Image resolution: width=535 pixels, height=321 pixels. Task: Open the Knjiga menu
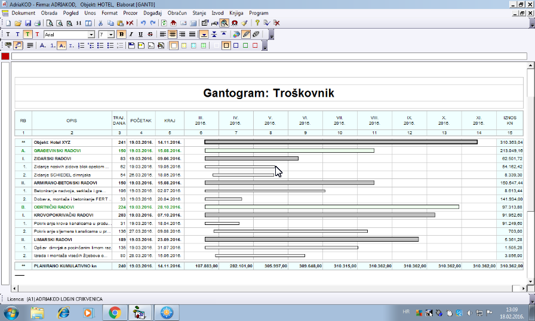[x=236, y=13]
